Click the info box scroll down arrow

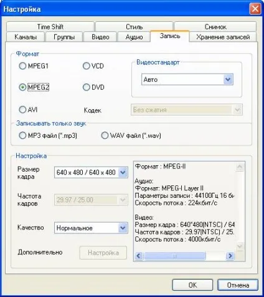click(240, 246)
